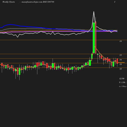Click the volume value 'V: 1.36'
The height and width of the screenshot is (127, 127).
pyautogui.click(x=122, y=82)
